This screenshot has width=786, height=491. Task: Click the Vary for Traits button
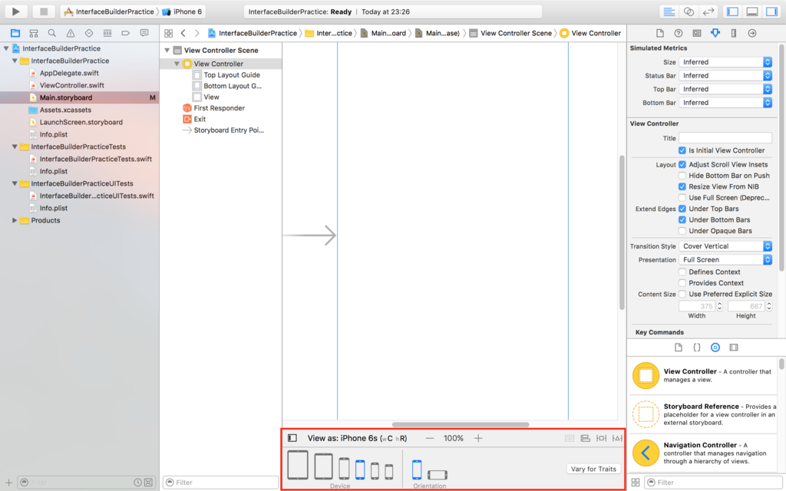point(593,468)
